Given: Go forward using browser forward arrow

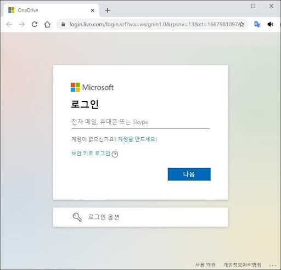Looking at the screenshot, I should pos(22,24).
